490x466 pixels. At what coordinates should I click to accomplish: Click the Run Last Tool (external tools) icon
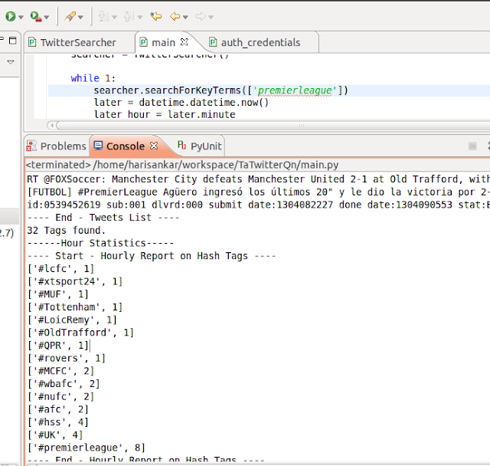tap(36, 16)
